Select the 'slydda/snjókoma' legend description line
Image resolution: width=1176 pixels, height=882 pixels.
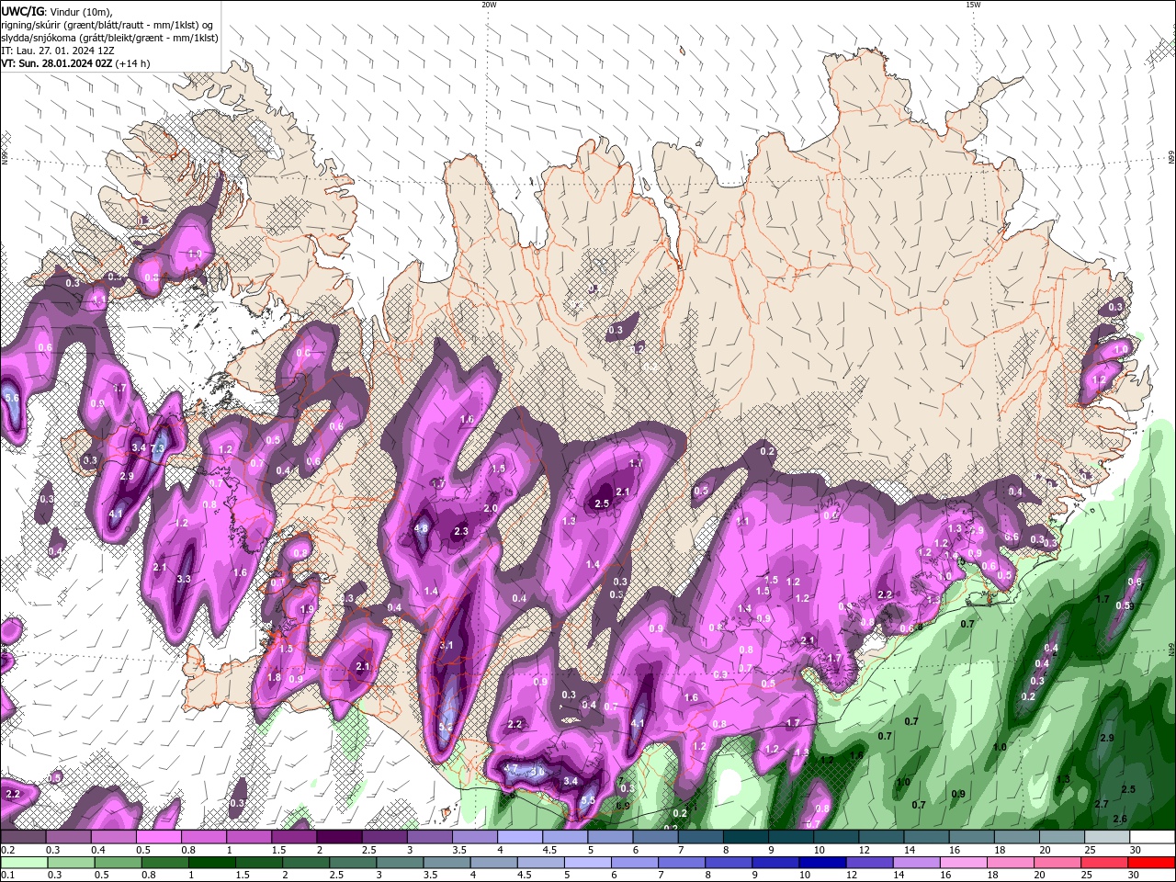point(110,38)
